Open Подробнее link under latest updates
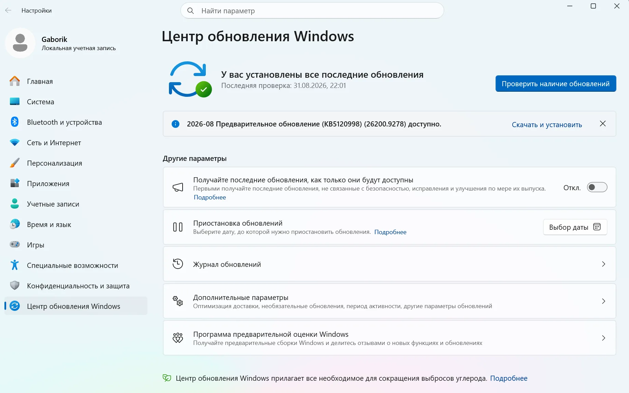The width and height of the screenshot is (629, 393). point(210,197)
